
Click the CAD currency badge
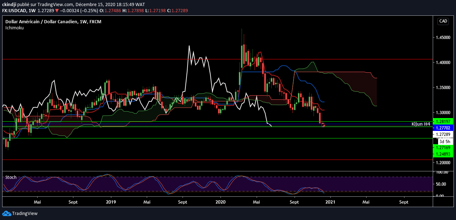tap(443, 21)
